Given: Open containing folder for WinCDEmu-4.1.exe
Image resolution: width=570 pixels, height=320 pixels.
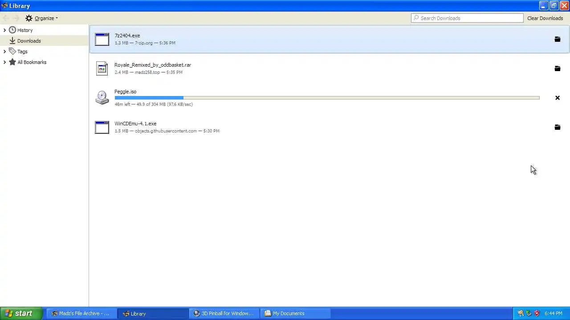Looking at the screenshot, I should (x=557, y=127).
